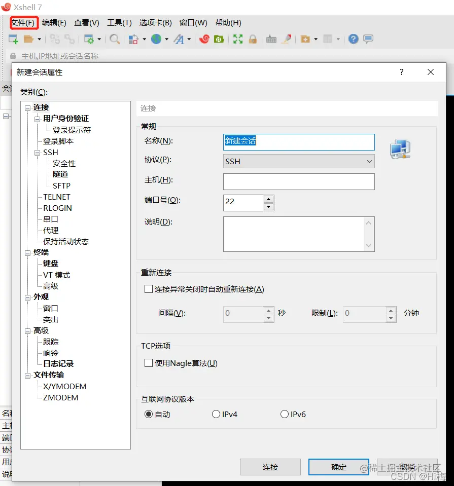Open the 工具(T) menu
This screenshot has height=486, width=454.
(x=119, y=22)
